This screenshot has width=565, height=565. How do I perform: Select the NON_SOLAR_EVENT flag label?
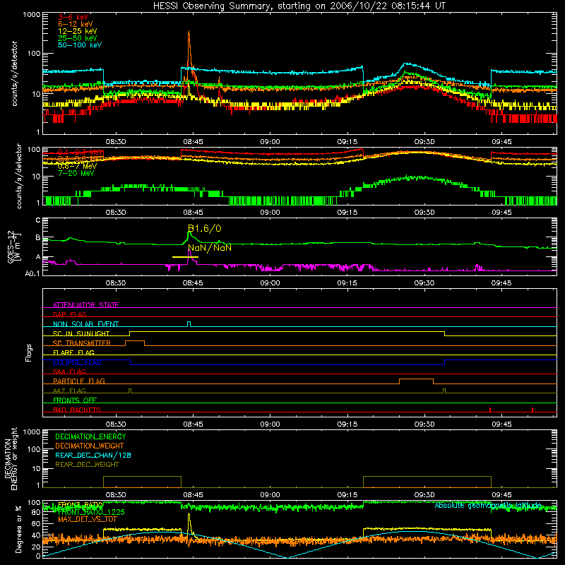click(x=85, y=324)
